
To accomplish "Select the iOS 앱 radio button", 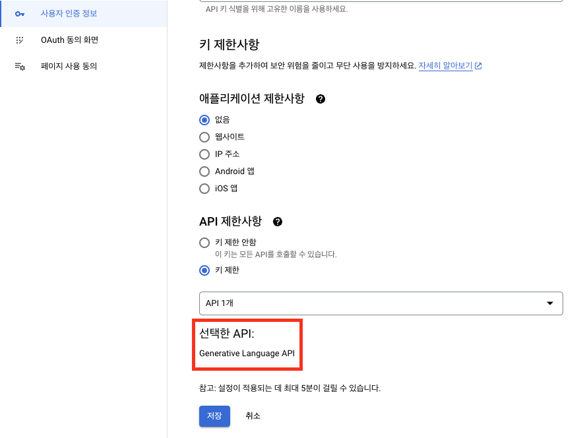I will (x=204, y=188).
